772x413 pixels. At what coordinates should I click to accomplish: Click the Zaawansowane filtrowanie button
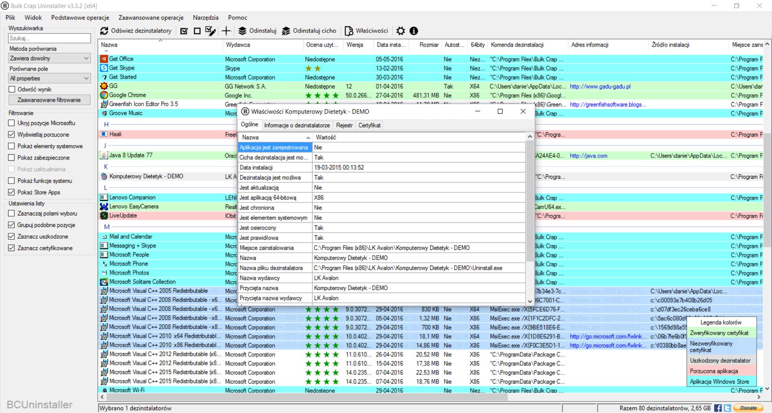(x=49, y=100)
